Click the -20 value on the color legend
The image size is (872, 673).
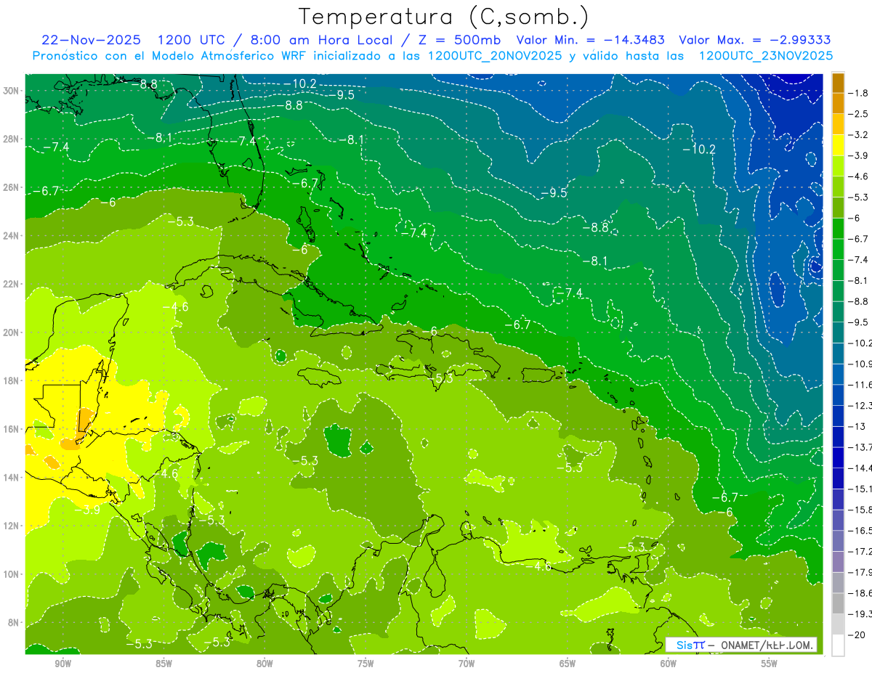click(x=858, y=635)
